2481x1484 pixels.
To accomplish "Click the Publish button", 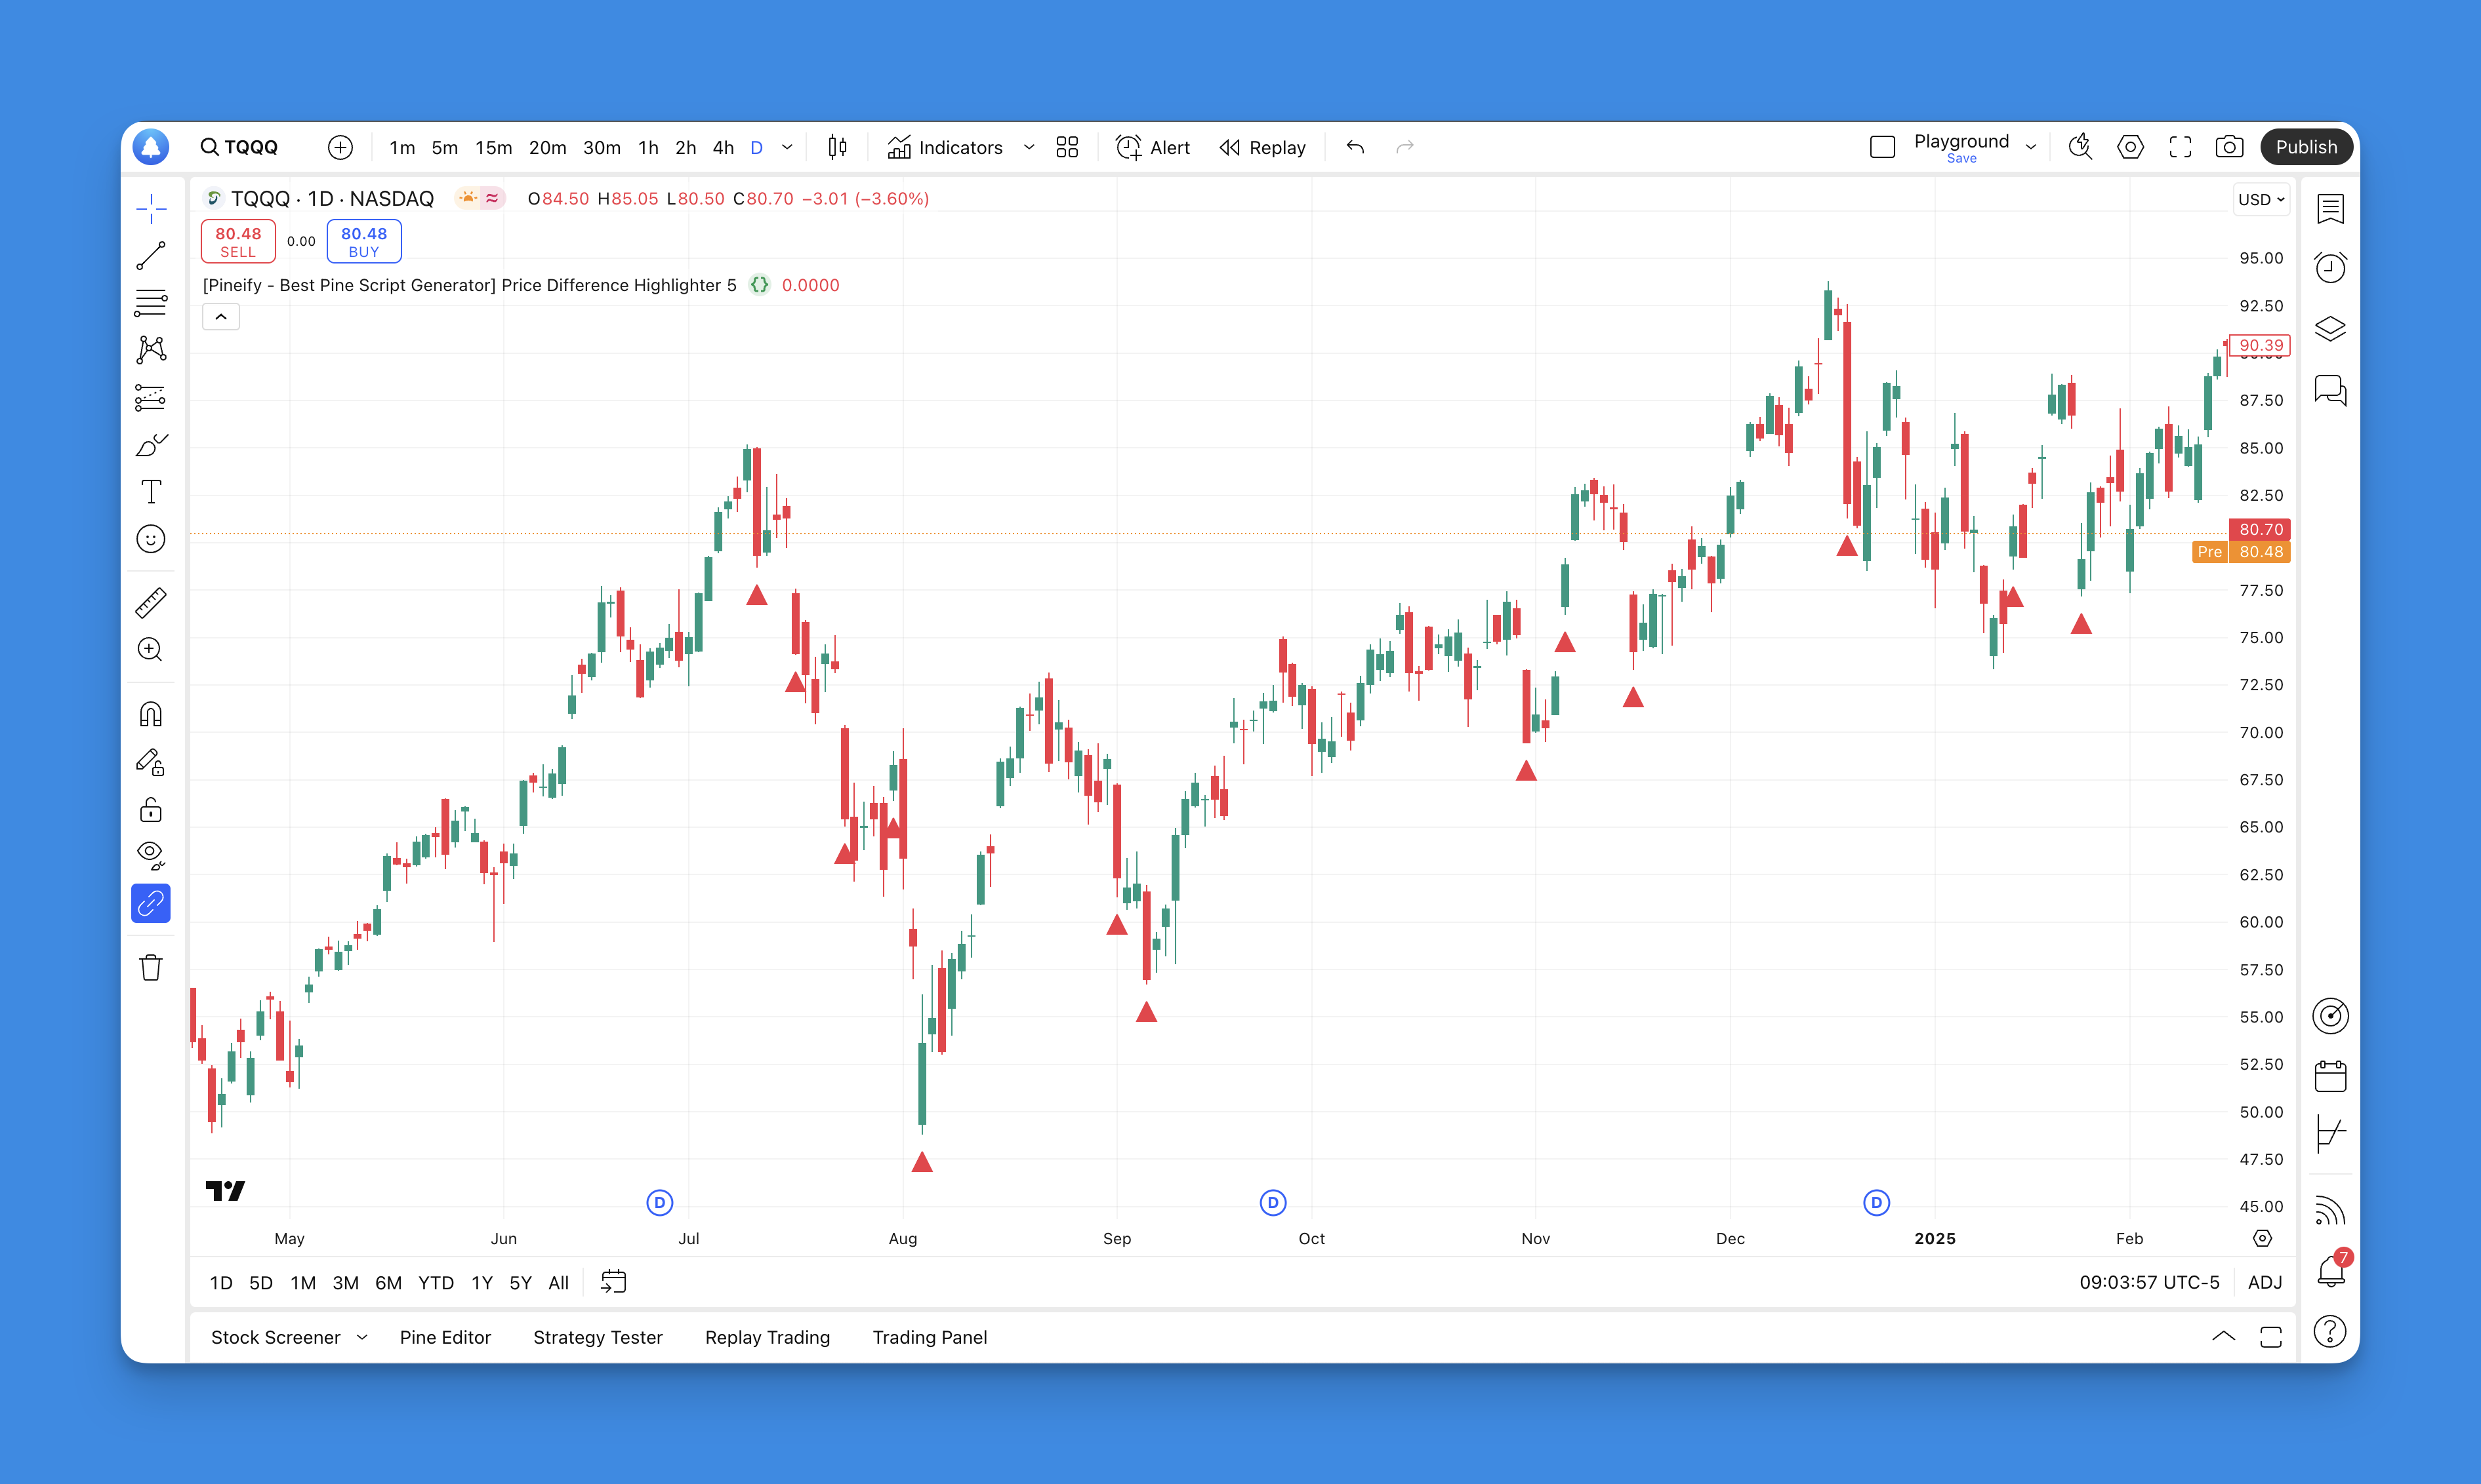I will click(2306, 147).
